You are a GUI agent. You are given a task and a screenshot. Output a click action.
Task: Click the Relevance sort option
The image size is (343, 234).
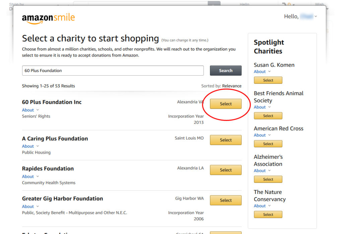(x=232, y=86)
